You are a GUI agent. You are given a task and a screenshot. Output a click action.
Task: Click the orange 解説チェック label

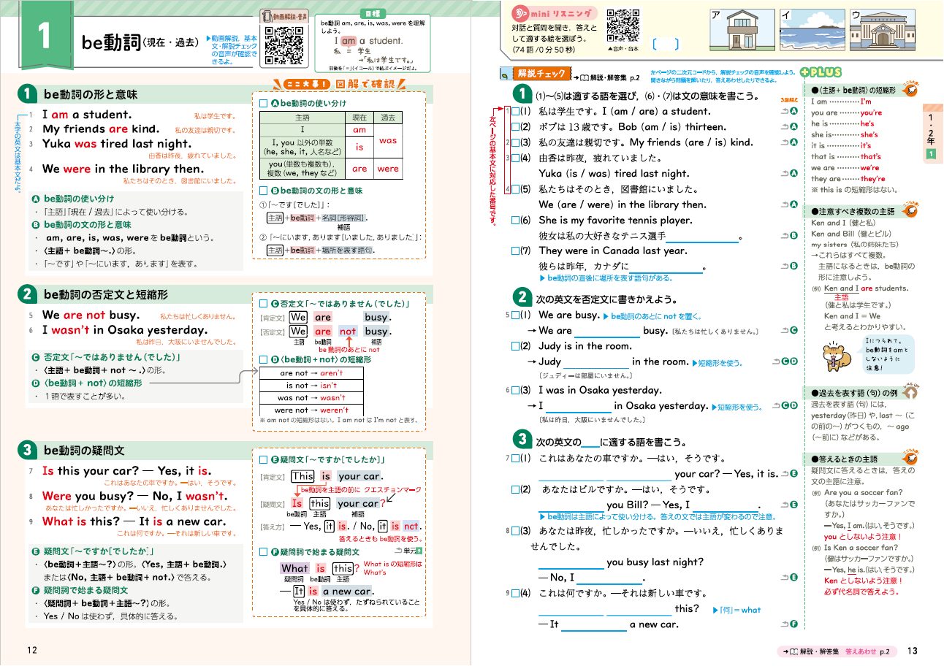541,74
